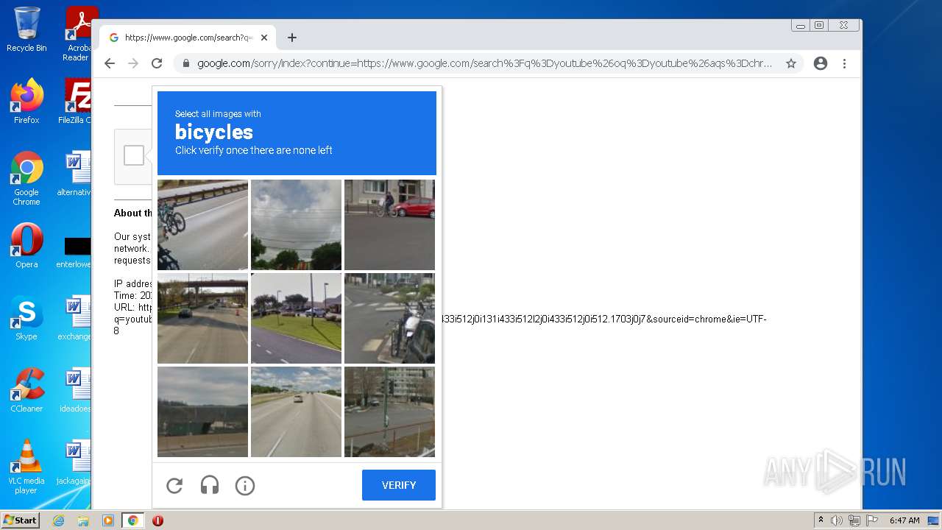Bookmark this page with star icon
This screenshot has width=942, height=530.
click(791, 63)
